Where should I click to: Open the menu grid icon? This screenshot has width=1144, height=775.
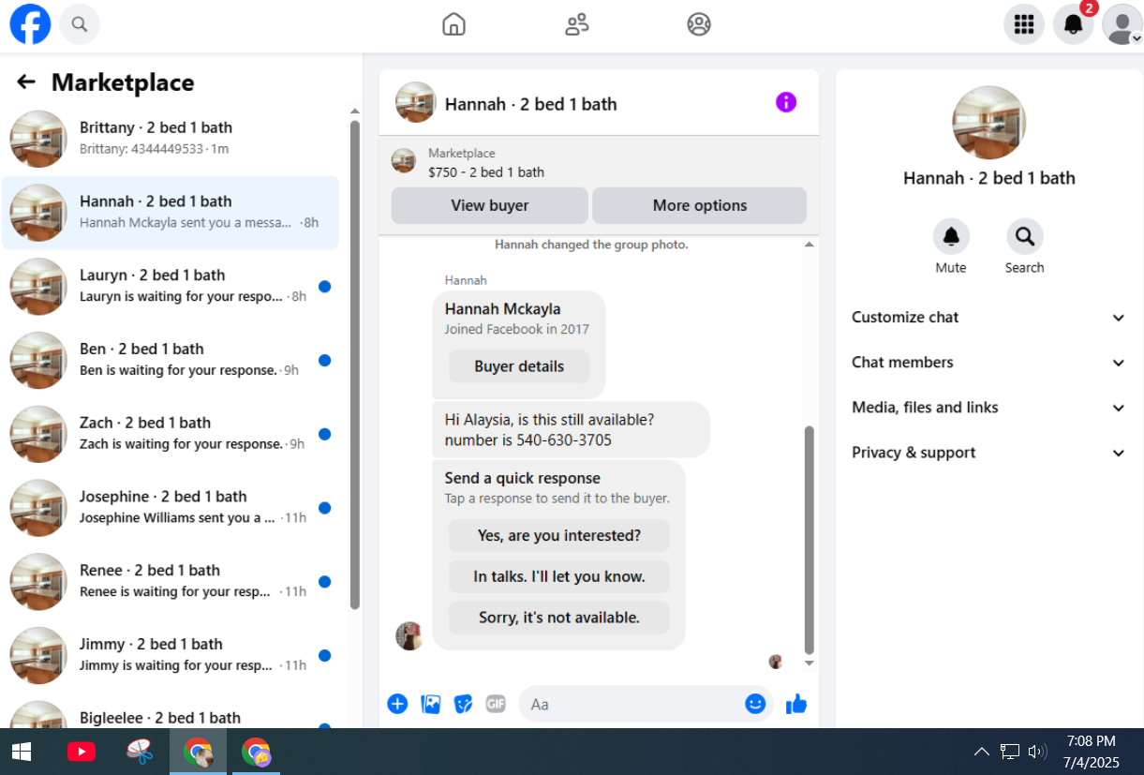coord(1024,24)
